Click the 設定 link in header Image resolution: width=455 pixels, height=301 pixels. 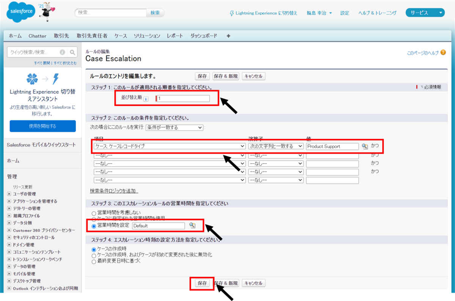tap(345, 13)
